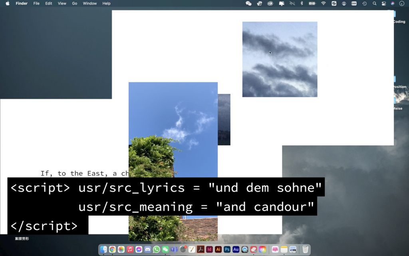This screenshot has height=256, width=409.
Task: Click the text "If, to the East, a ch"
Action: 85,174
